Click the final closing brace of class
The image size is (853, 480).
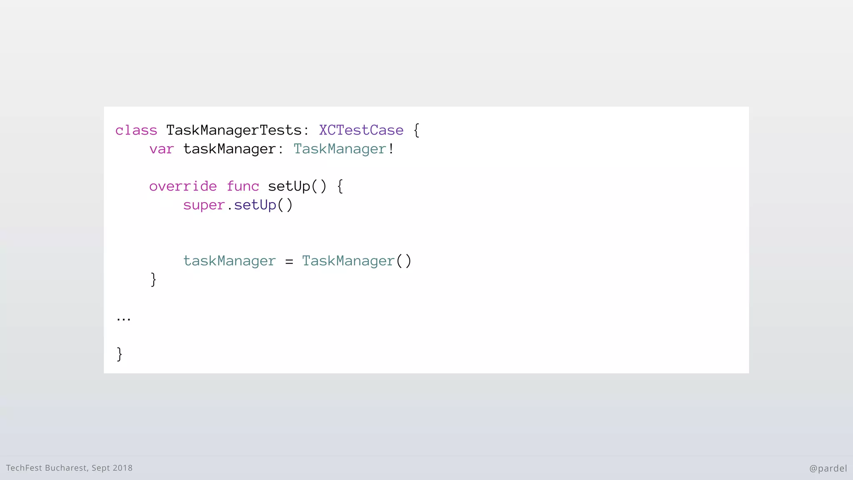120,354
